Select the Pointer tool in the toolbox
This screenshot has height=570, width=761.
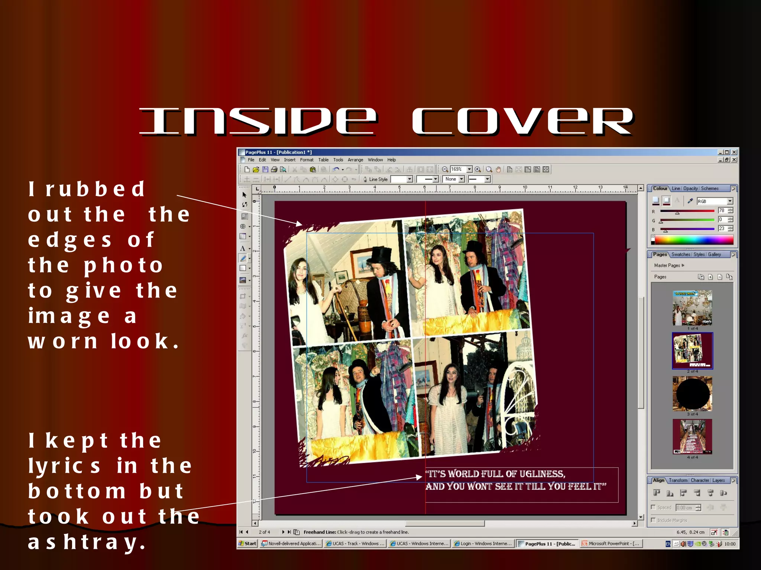(x=244, y=195)
